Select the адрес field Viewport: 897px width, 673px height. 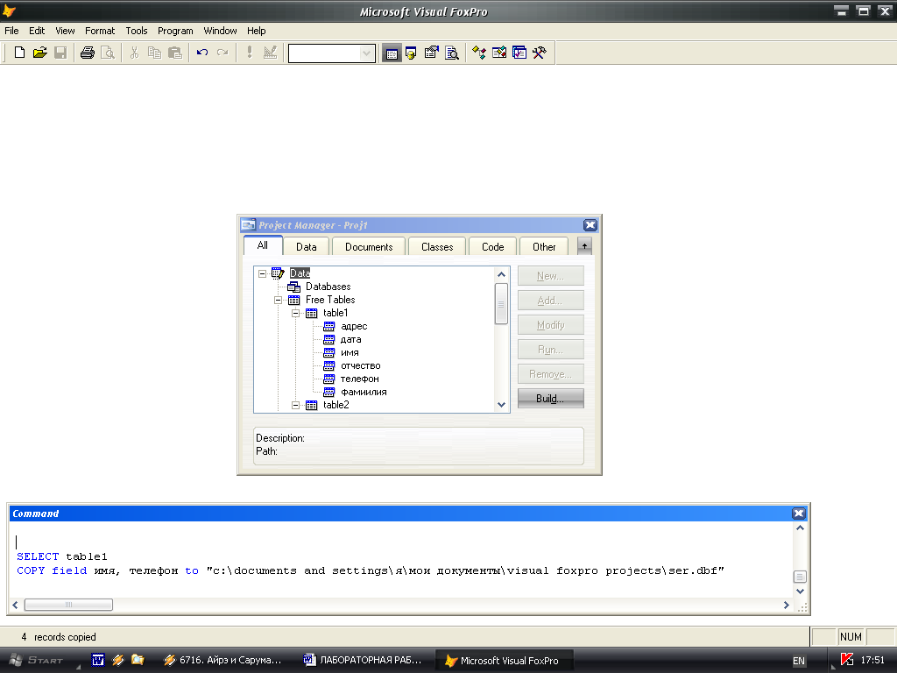[354, 326]
